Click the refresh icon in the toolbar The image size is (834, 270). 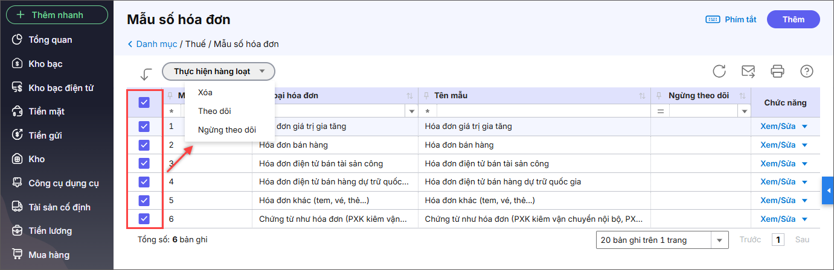719,71
